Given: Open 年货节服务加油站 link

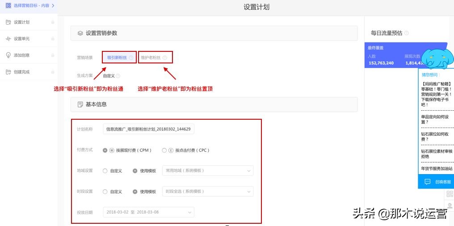Looking at the screenshot, I should [x=437, y=168].
